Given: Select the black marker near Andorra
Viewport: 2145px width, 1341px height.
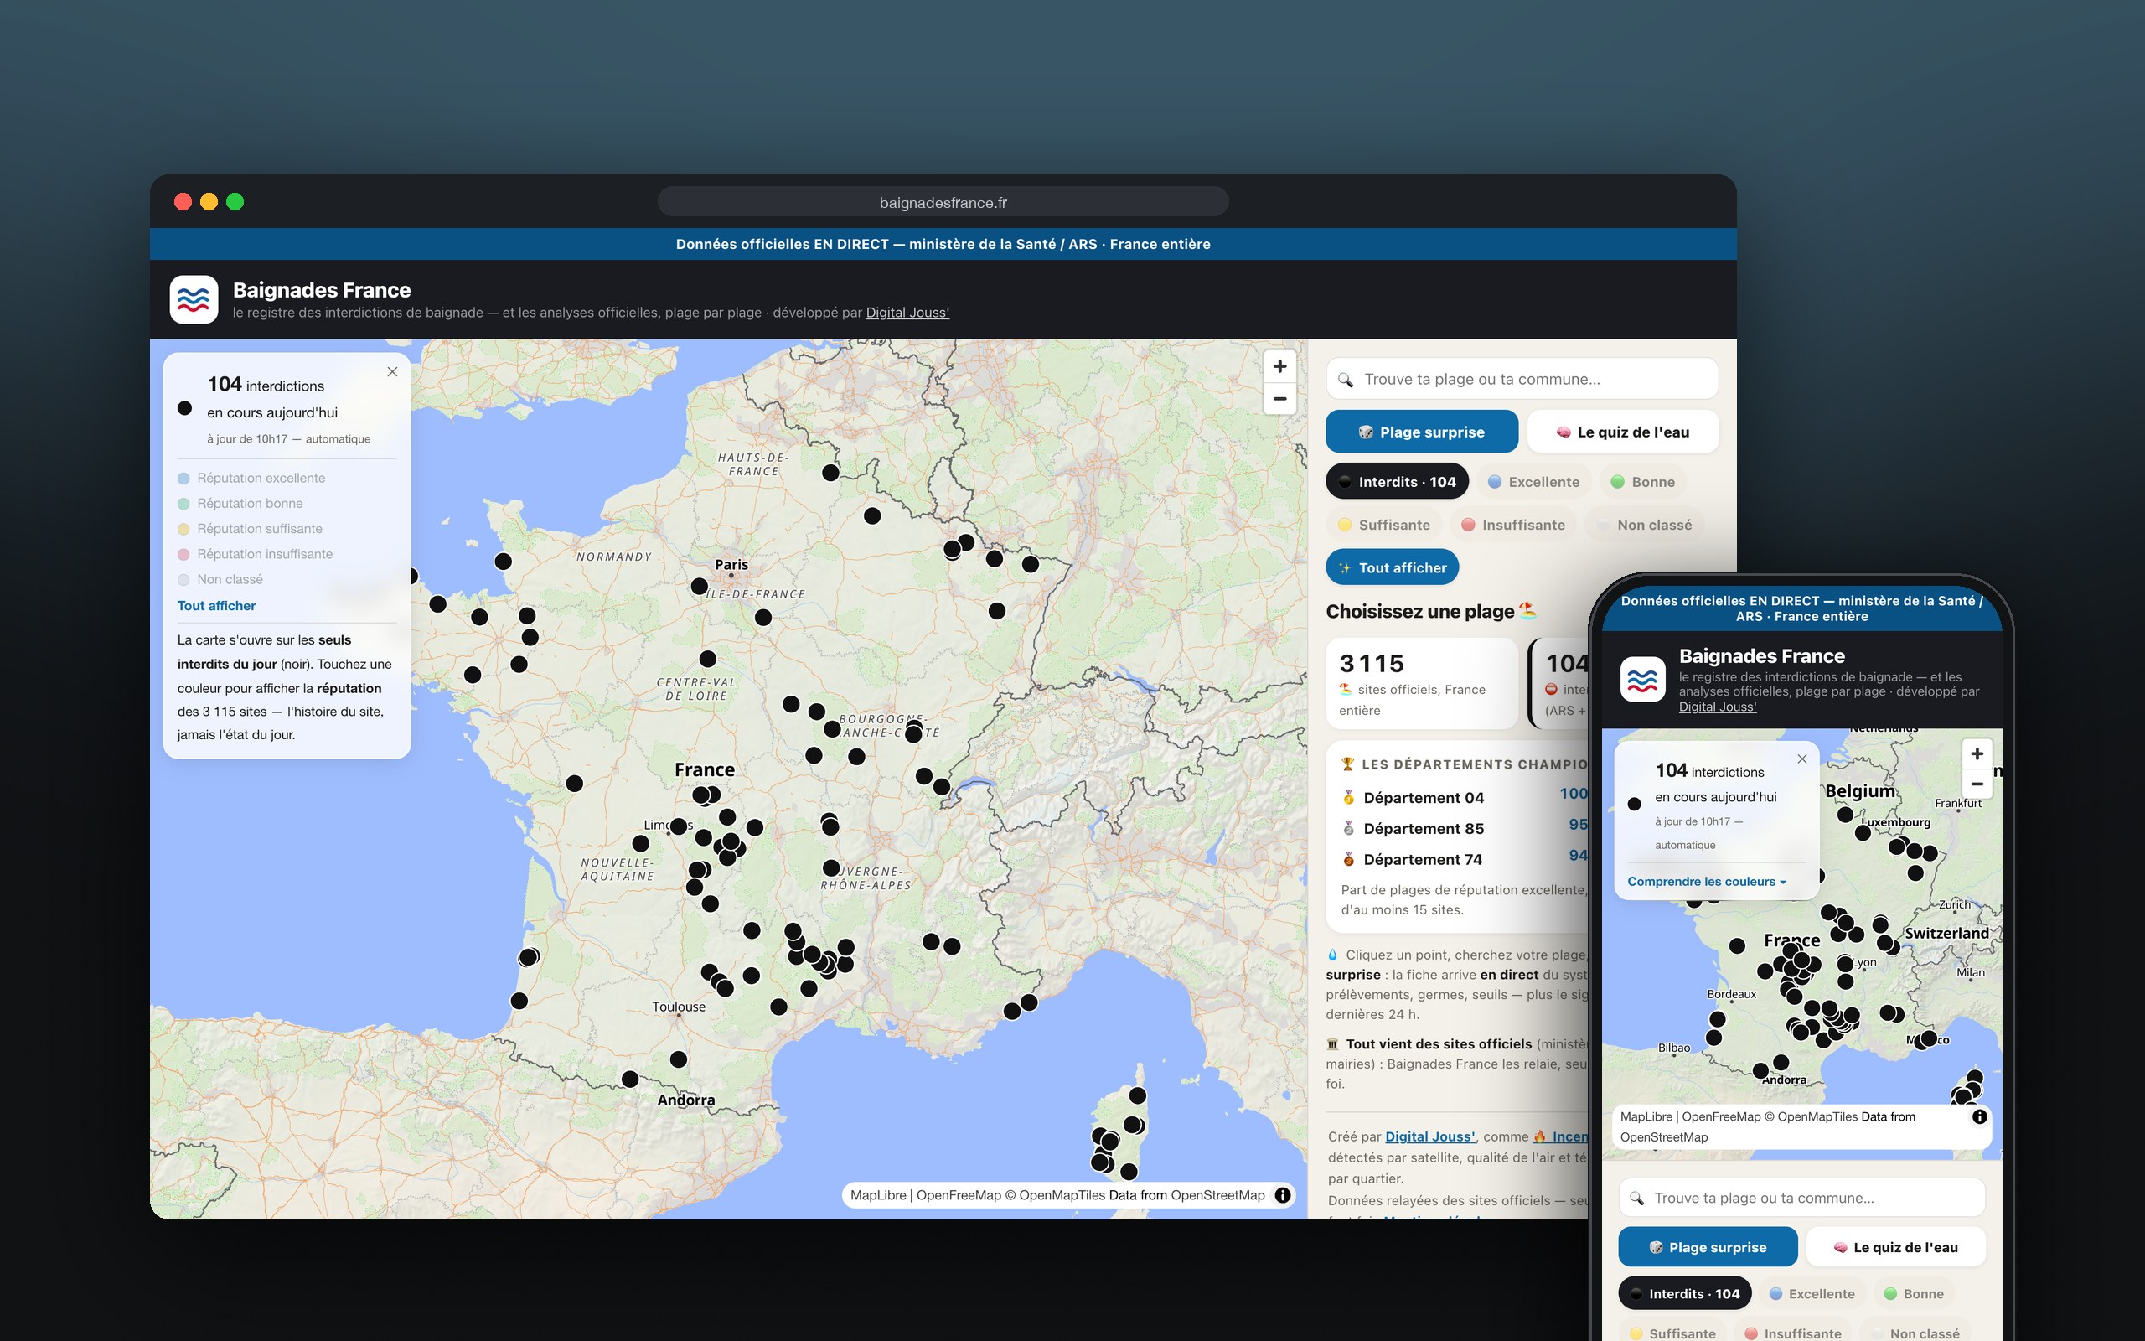Looking at the screenshot, I should click(678, 1059).
